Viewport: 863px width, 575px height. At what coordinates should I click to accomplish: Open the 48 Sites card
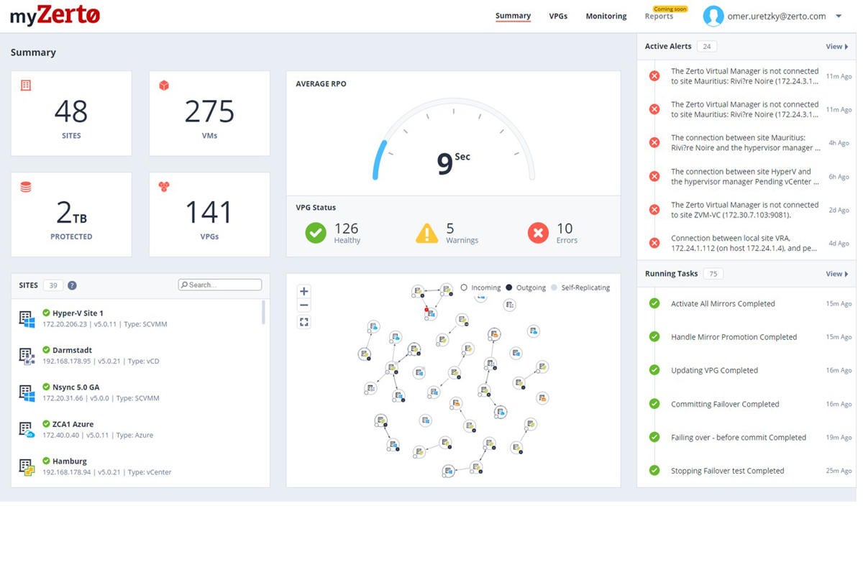tap(71, 113)
